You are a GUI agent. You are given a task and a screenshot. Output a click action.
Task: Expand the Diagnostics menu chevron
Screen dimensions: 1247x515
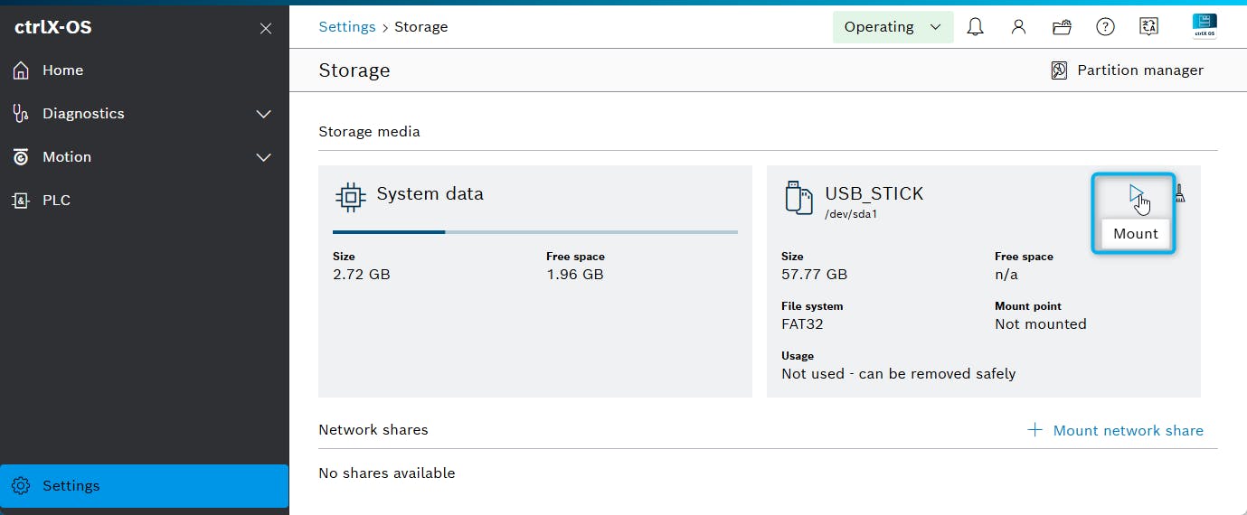[x=264, y=114]
